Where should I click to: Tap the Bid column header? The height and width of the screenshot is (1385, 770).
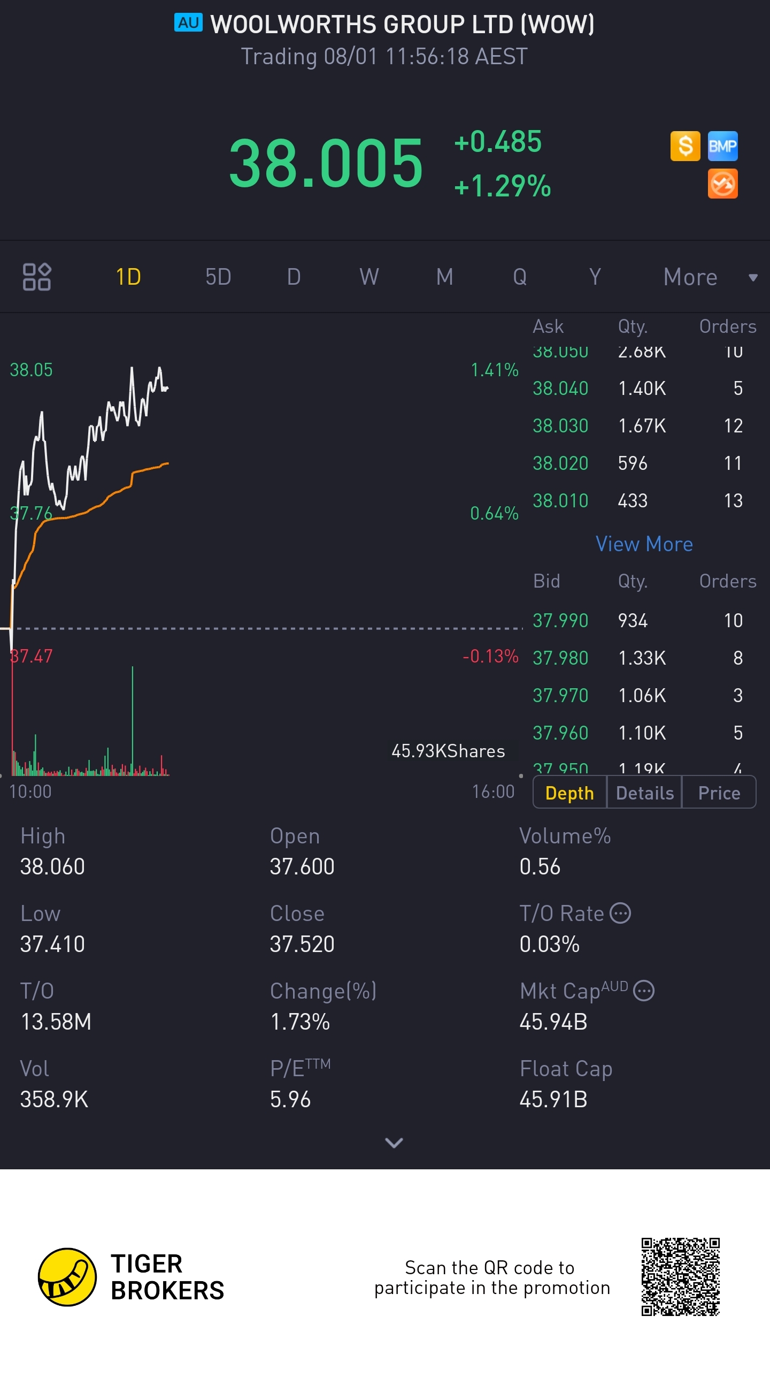546,581
